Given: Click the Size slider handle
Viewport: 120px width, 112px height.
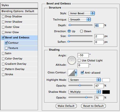Looking at the screenshot, I should 69,36.
